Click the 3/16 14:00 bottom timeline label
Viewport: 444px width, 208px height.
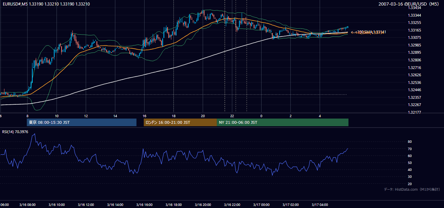115,205
